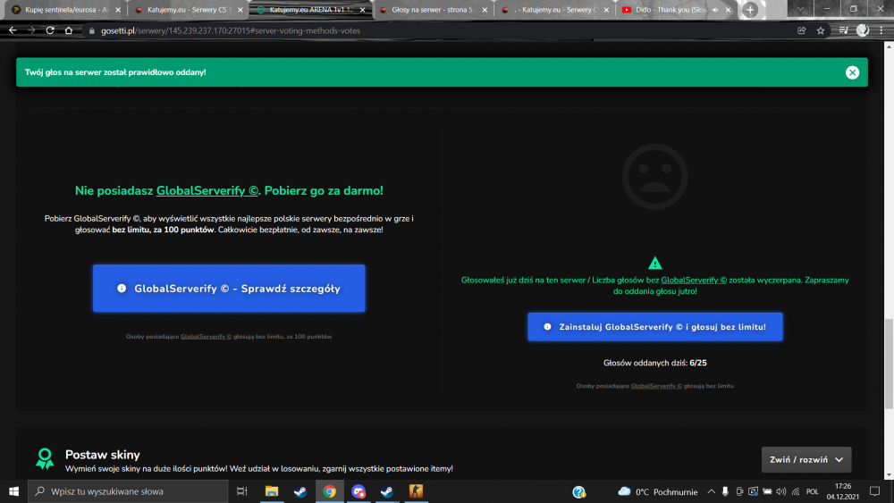Click the page vertical scrollbar thumb

[889, 364]
